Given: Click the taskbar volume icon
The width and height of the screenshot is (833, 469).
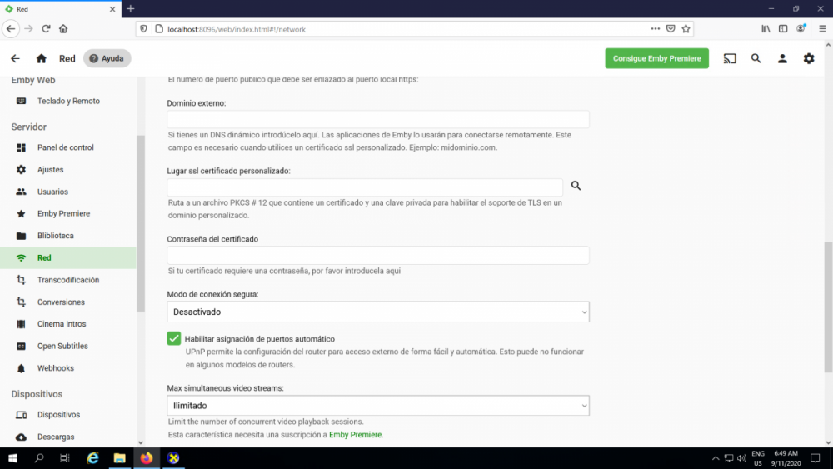Looking at the screenshot, I should tap(741, 458).
